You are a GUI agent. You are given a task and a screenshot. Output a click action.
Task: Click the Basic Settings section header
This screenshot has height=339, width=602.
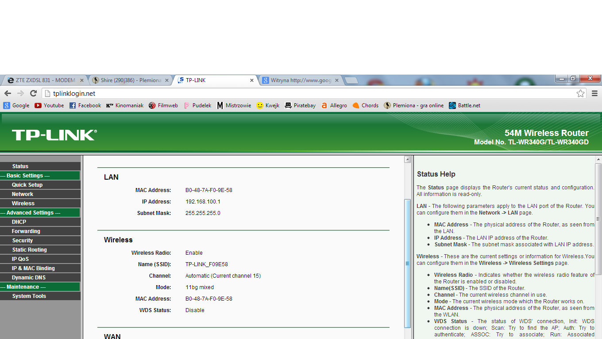pyautogui.click(x=40, y=176)
